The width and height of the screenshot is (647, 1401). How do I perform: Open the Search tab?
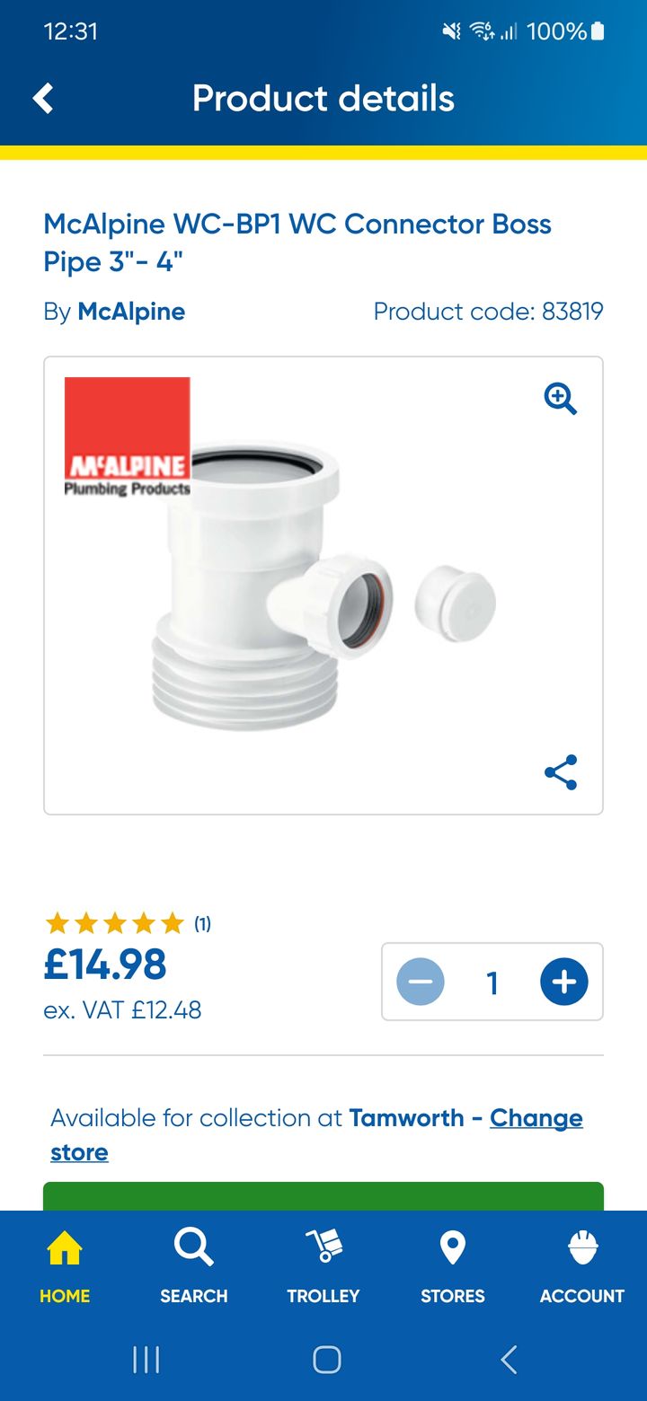[x=194, y=1267]
